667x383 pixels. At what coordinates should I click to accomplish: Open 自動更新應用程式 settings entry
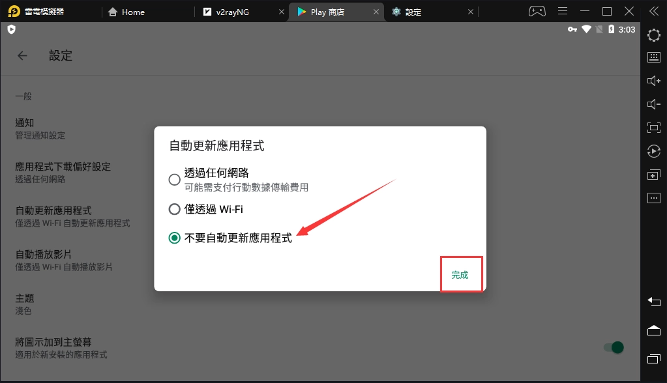coord(73,216)
